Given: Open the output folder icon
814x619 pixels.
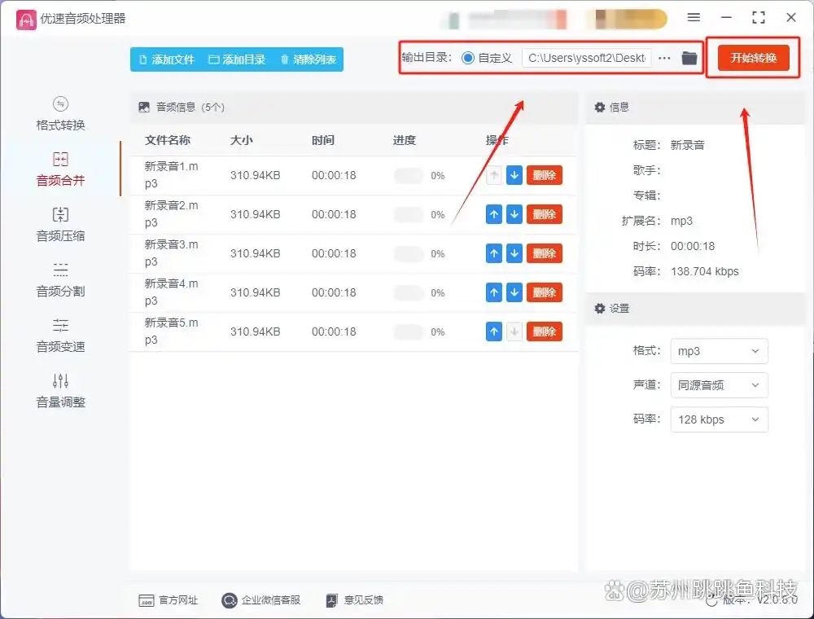Looking at the screenshot, I should tap(689, 58).
